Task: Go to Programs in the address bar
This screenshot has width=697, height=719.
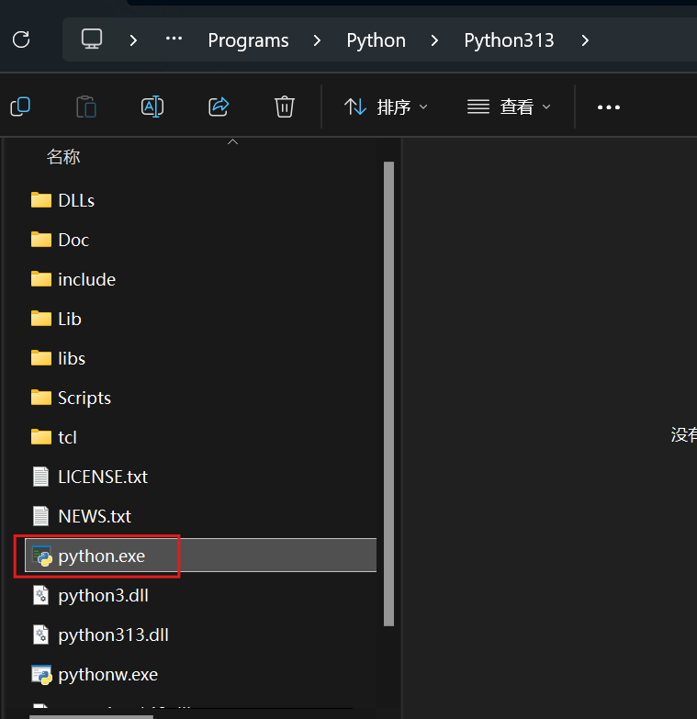Action: tap(248, 40)
